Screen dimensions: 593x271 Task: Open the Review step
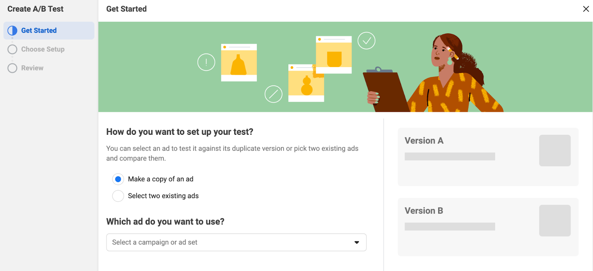click(32, 68)
